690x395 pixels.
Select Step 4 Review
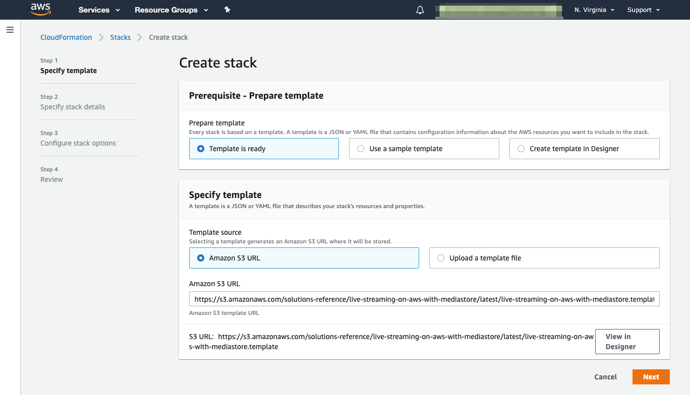tap(51, 179)
